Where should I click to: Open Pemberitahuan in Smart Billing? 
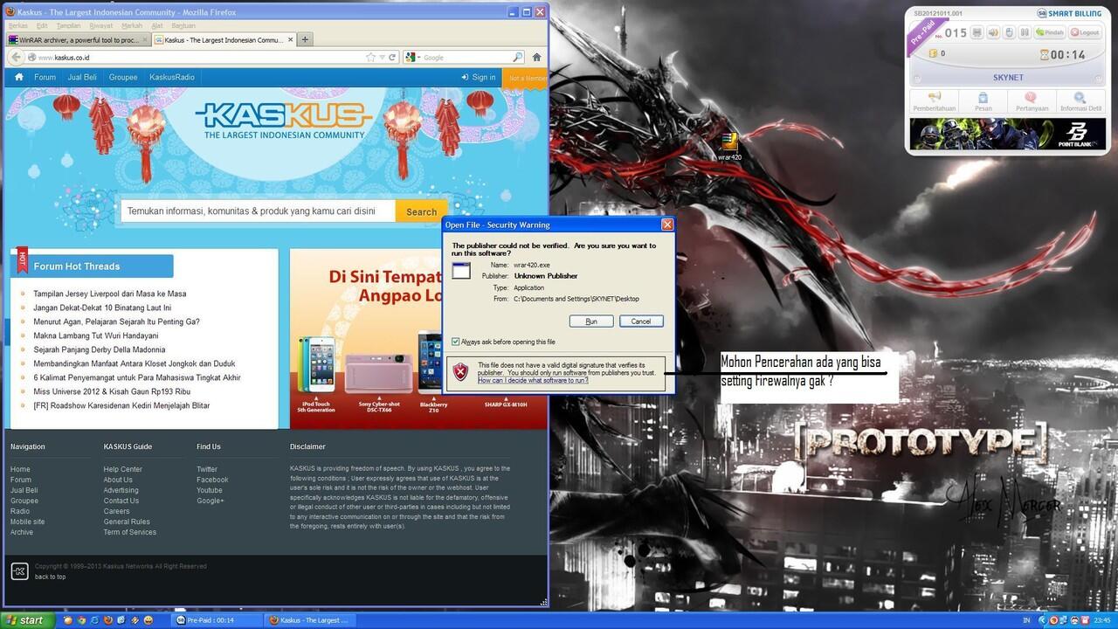[934, 102]
